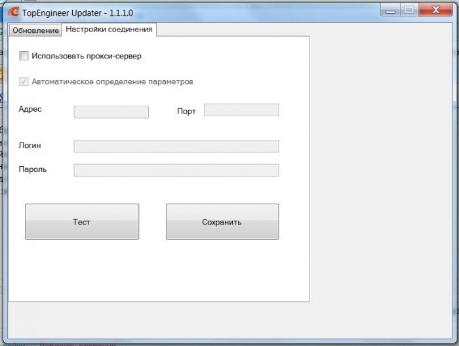
Task: Click into the Логин text field
Action: coord(176,146)
